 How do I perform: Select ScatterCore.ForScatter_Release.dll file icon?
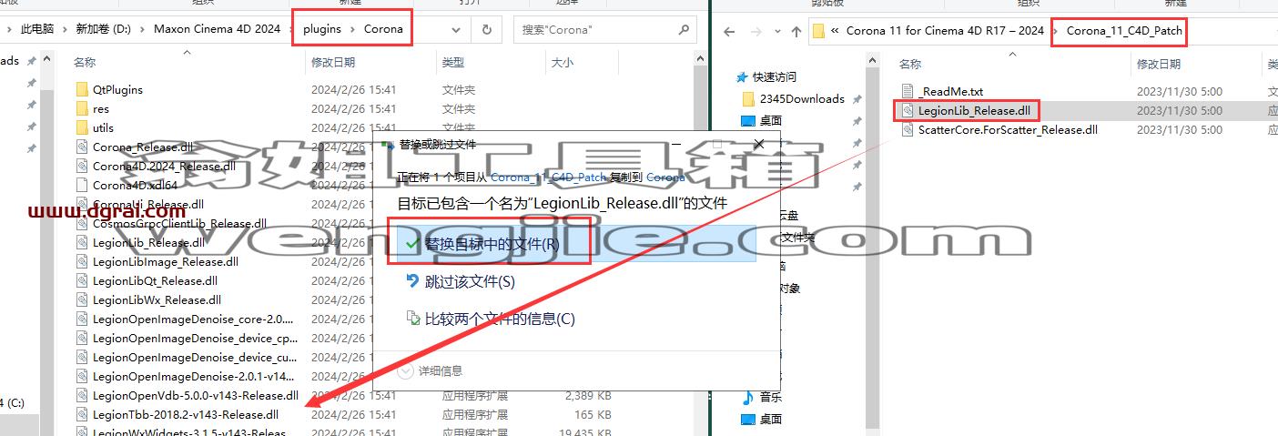point(907,129)
